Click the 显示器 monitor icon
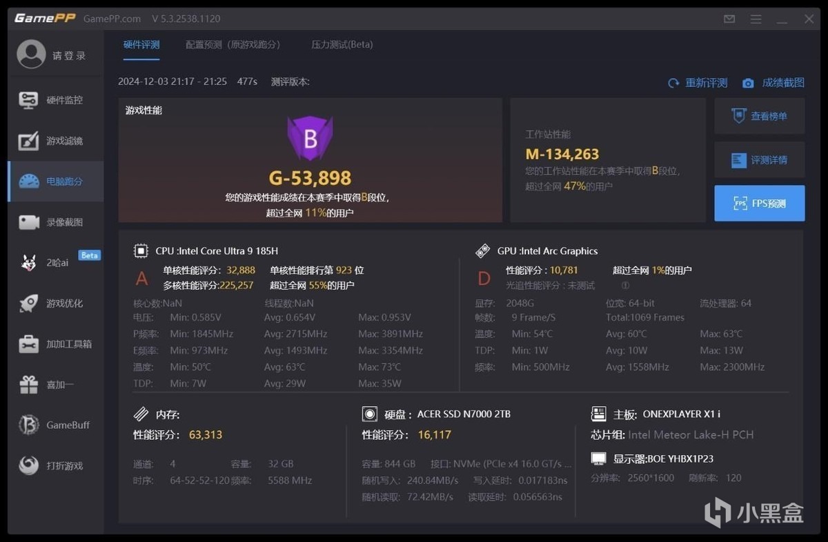Image resolution: width=828 pixels, height=542 pixels. 599,459
